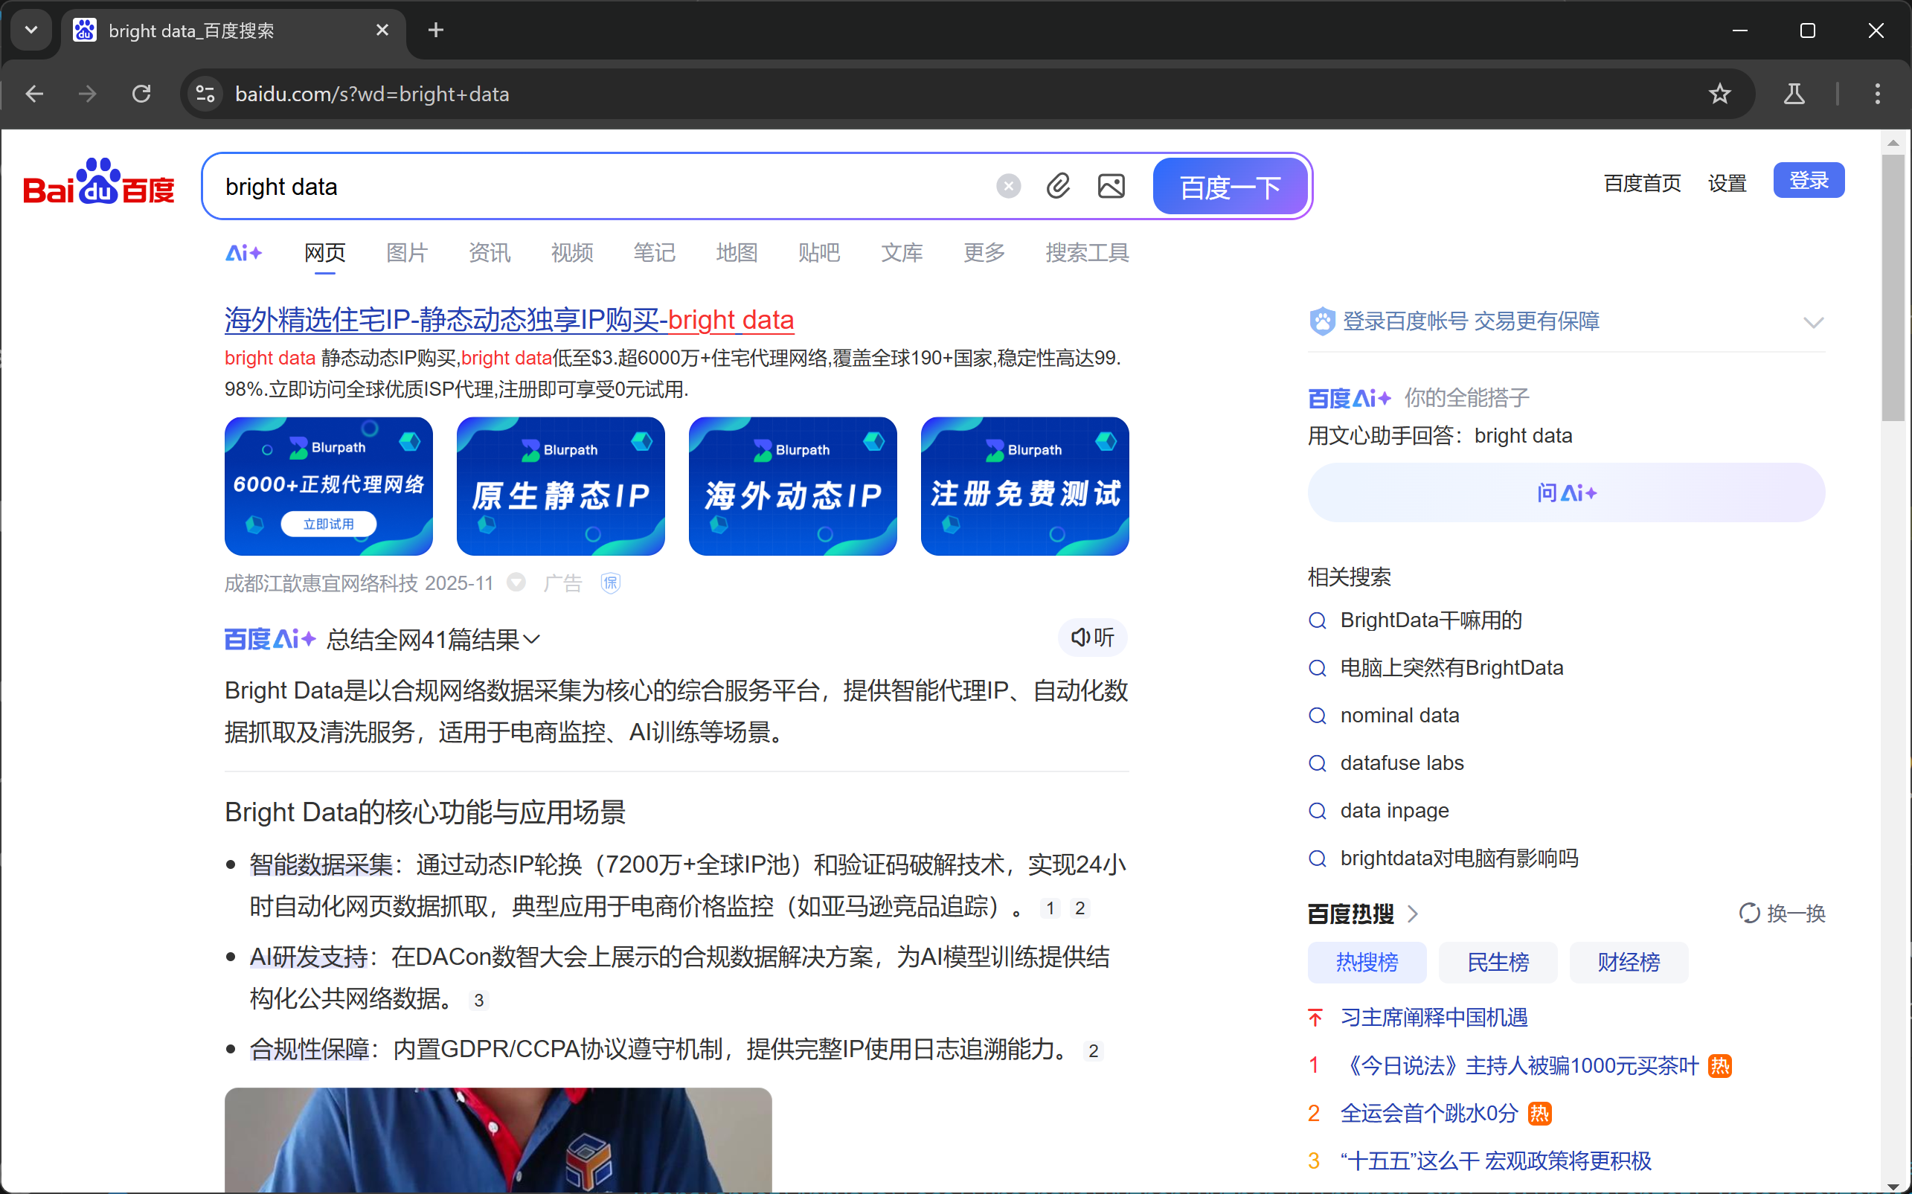The height and width of the screenshot is (1194, 1912).
Task: Open the browser tab search dropdown
Action: point(31,30)
